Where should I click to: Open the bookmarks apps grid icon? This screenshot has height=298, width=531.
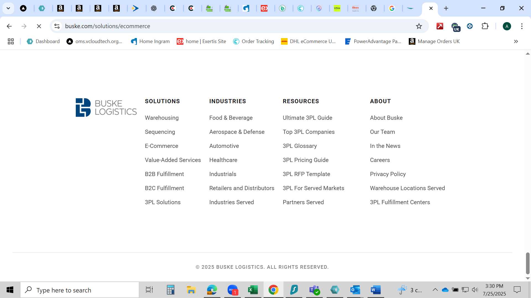pyautogui.click(x=11, y=41)
